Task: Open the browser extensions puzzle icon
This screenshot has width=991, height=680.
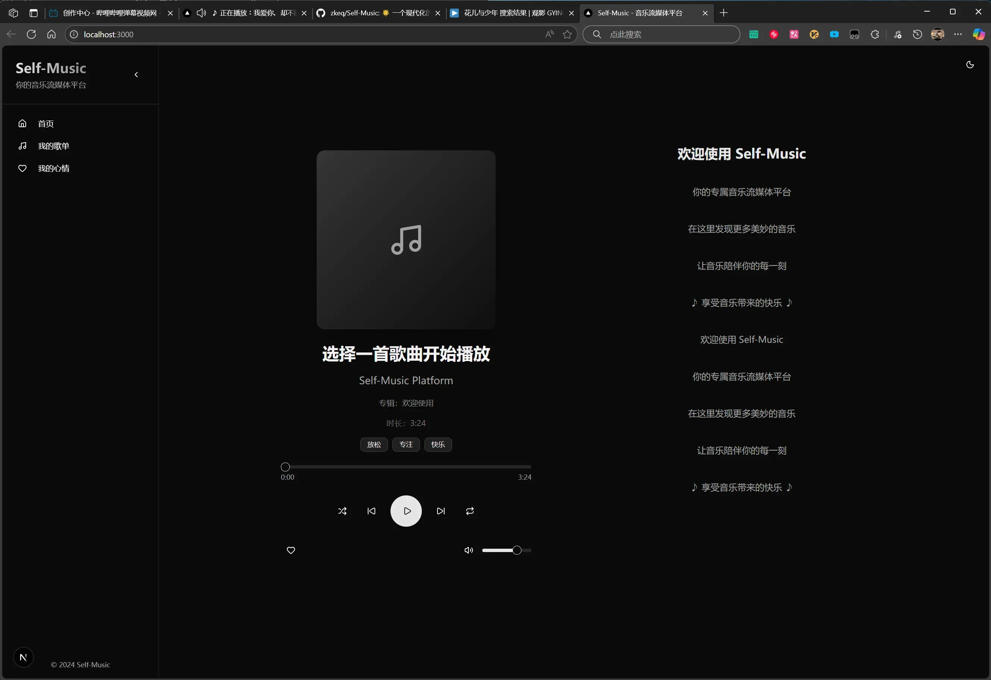Action: [x=875, y=35]
